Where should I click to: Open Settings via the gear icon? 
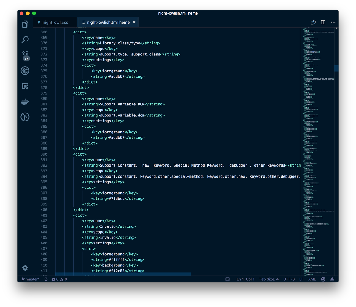point(25,268)
